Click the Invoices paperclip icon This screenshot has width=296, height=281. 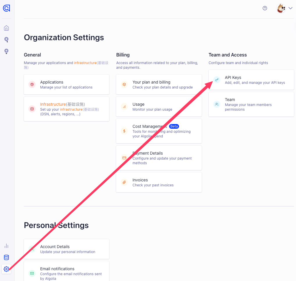pyautogui.click(x=124, y=182)
